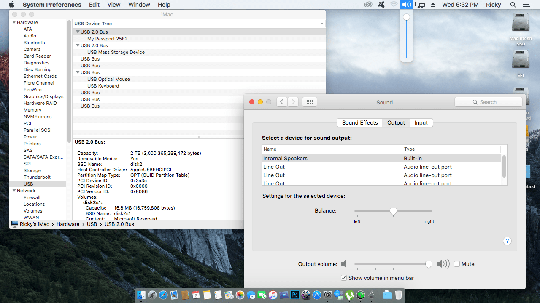Image resolution: width=540 pixels, height=303 pixels.
Task: Collapse the USB Bus containing the Optical Mouse
Action: pyautogui.click(x=78, y=72)
